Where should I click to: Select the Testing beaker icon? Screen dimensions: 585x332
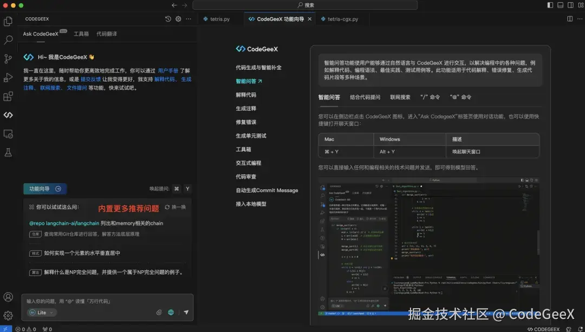pyautogui.click(x=8, y=152)
